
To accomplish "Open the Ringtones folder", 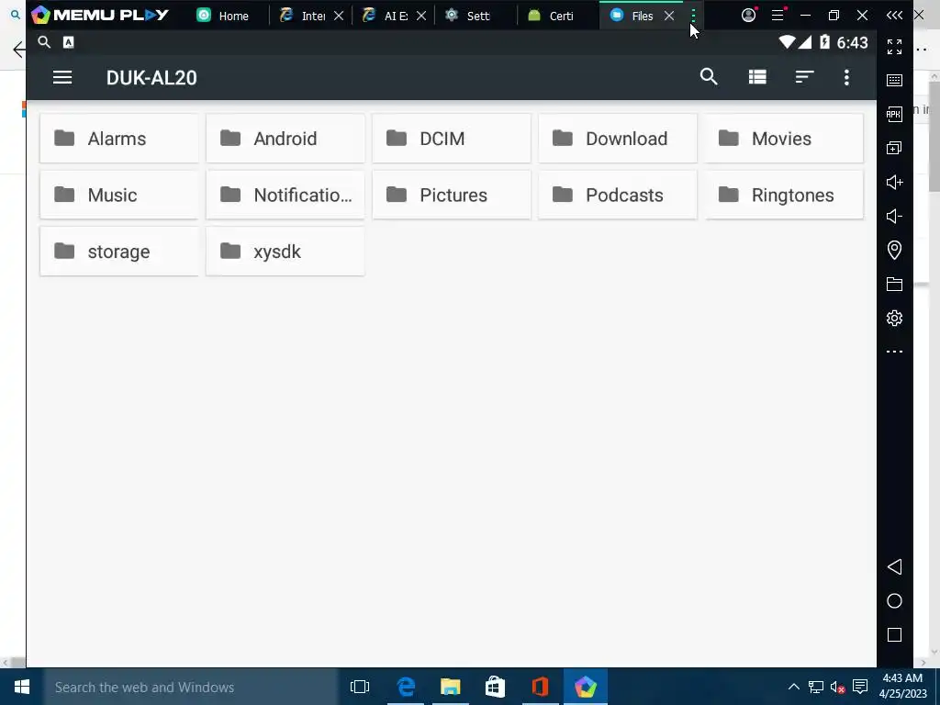I will 784,195.
